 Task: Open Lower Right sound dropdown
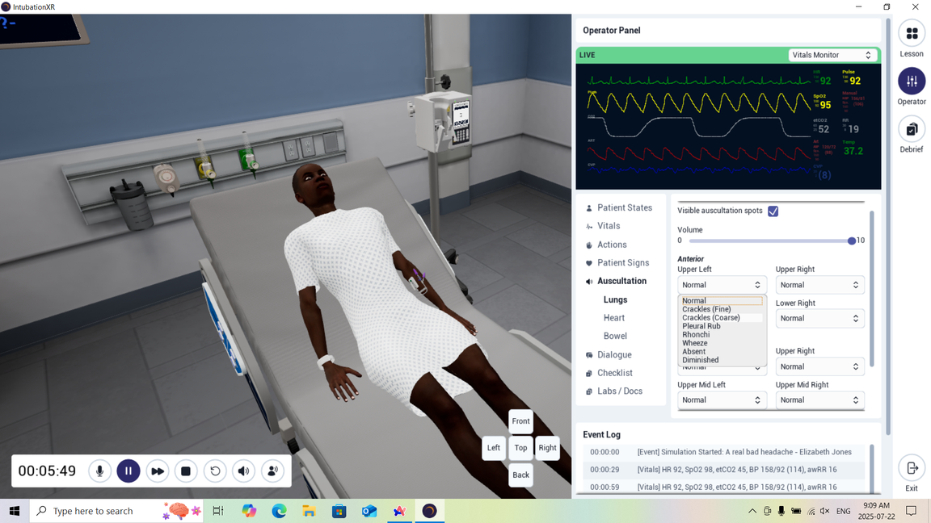pyautogui.click(x=820, y=319)
